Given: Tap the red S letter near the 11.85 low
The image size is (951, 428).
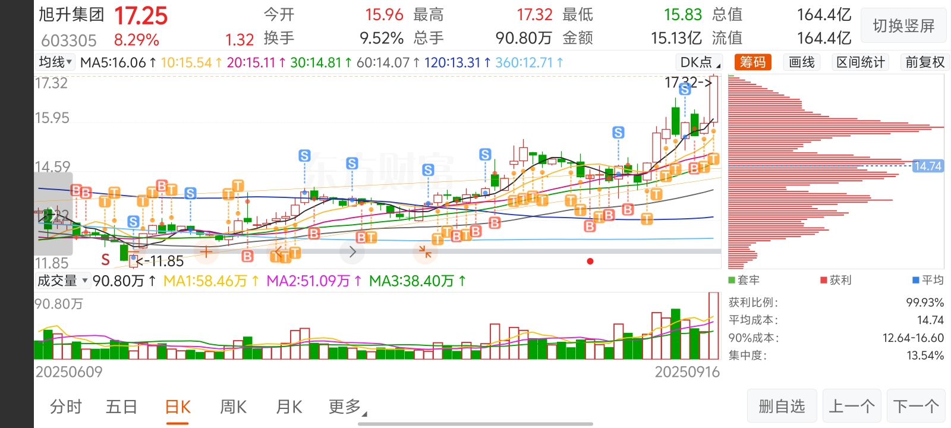Looking at the screenshot, I should (x=105, y=260).
